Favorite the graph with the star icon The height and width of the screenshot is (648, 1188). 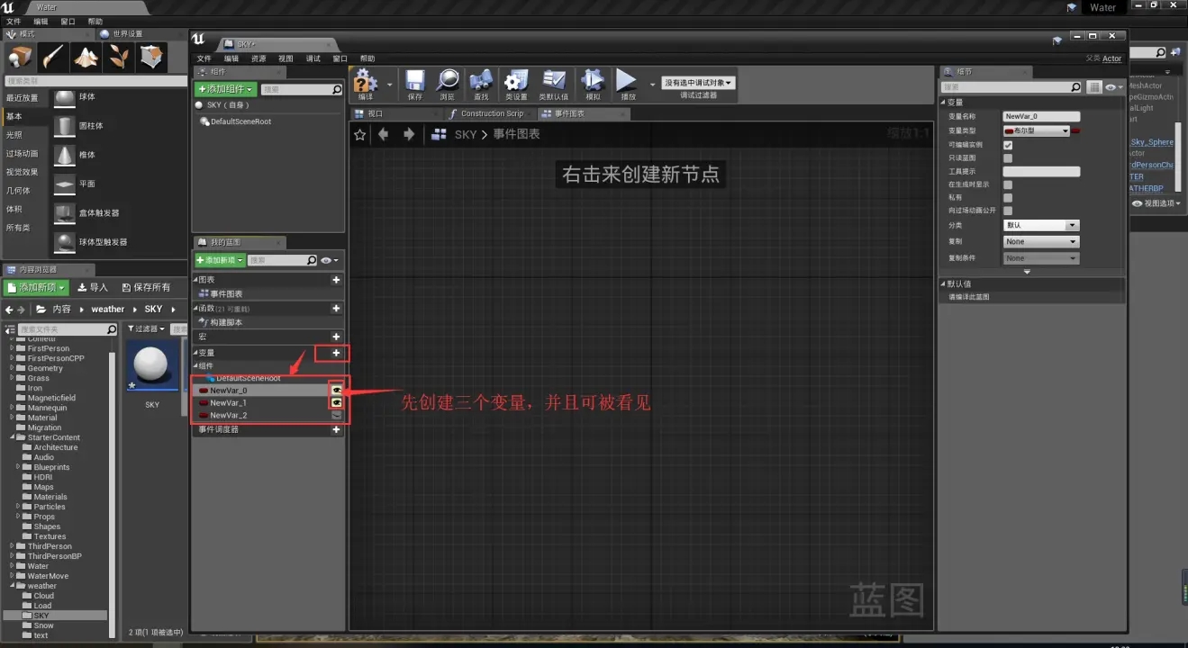(x=360, y=134)
